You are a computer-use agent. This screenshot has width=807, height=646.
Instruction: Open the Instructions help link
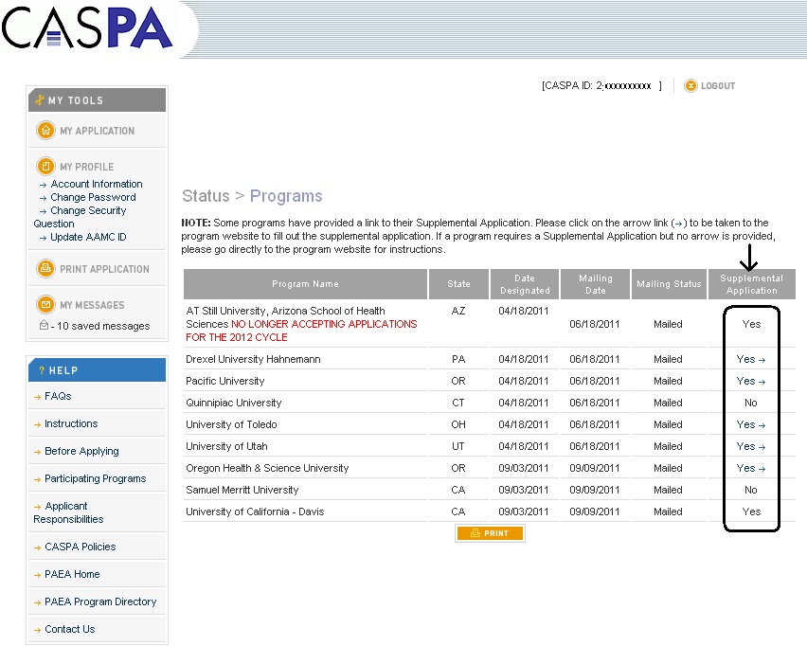pos(71,423)
